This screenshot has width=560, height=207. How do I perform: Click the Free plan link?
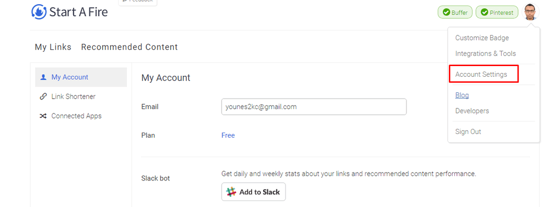(228, 135)
